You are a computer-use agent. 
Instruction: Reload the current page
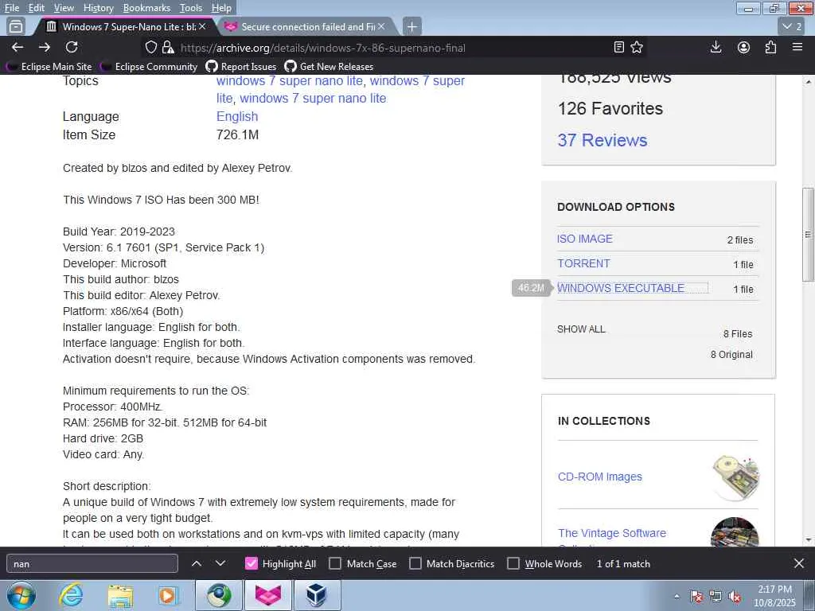click(72, 47)
